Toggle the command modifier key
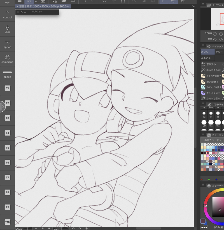This screenshot has height=230, width=224. (x=7, y=59)
